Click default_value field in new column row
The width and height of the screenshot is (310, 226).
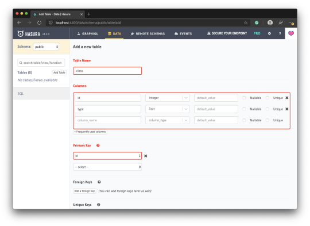pyautogui.click(x=216, y=120)
